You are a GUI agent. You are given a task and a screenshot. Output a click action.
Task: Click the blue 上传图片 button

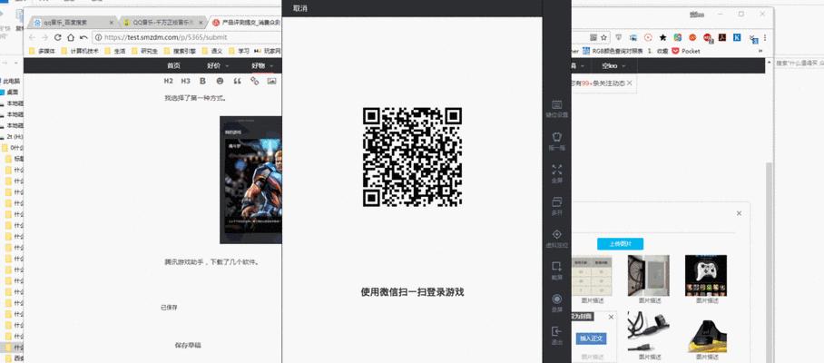(620, 244)
